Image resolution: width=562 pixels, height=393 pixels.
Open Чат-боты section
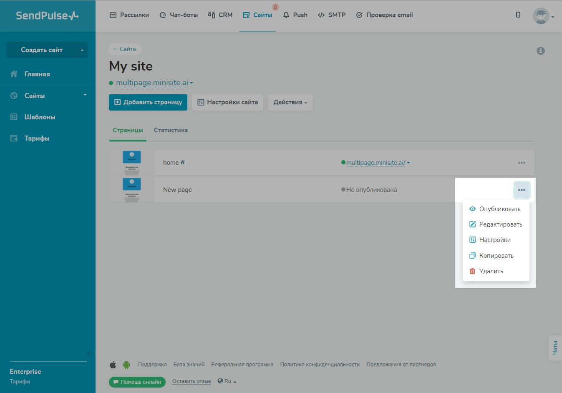(x=179, y=15)
